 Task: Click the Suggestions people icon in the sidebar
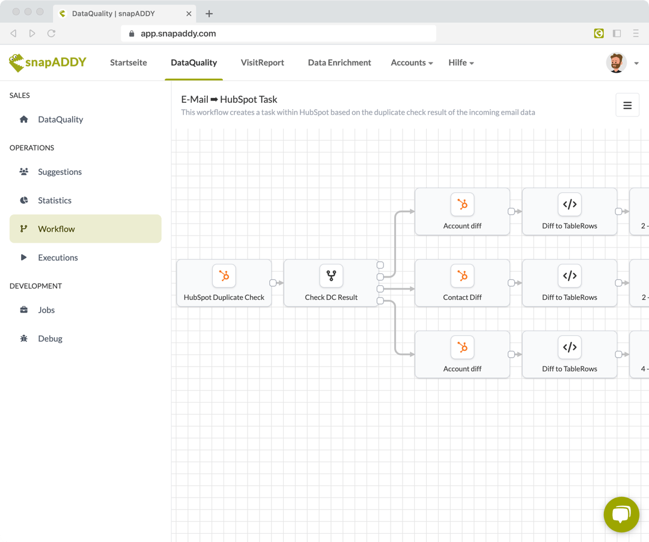23,172
